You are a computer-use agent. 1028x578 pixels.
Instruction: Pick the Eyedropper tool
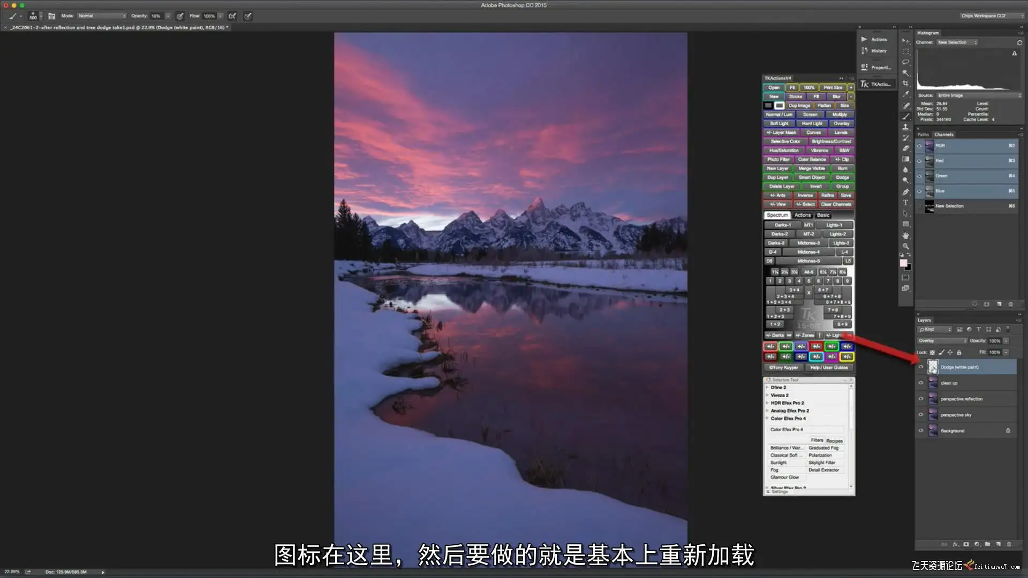pyautogui.click(x=905, y=94)
